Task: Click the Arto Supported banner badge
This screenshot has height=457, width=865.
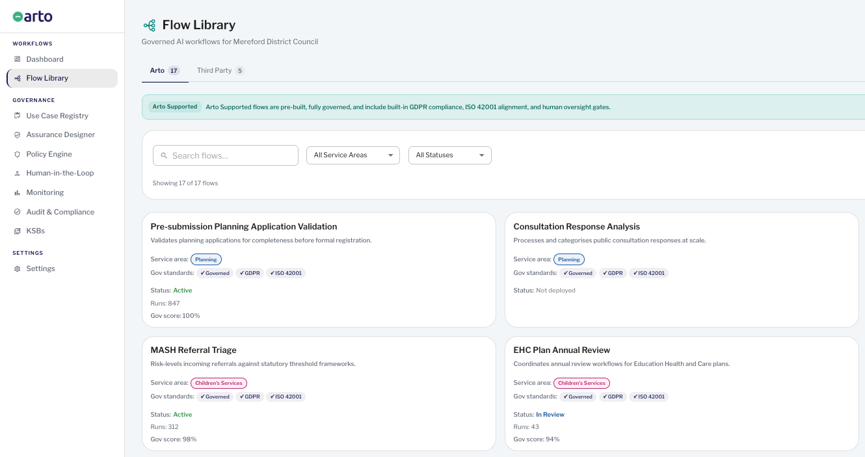Action: coord(175,107)
